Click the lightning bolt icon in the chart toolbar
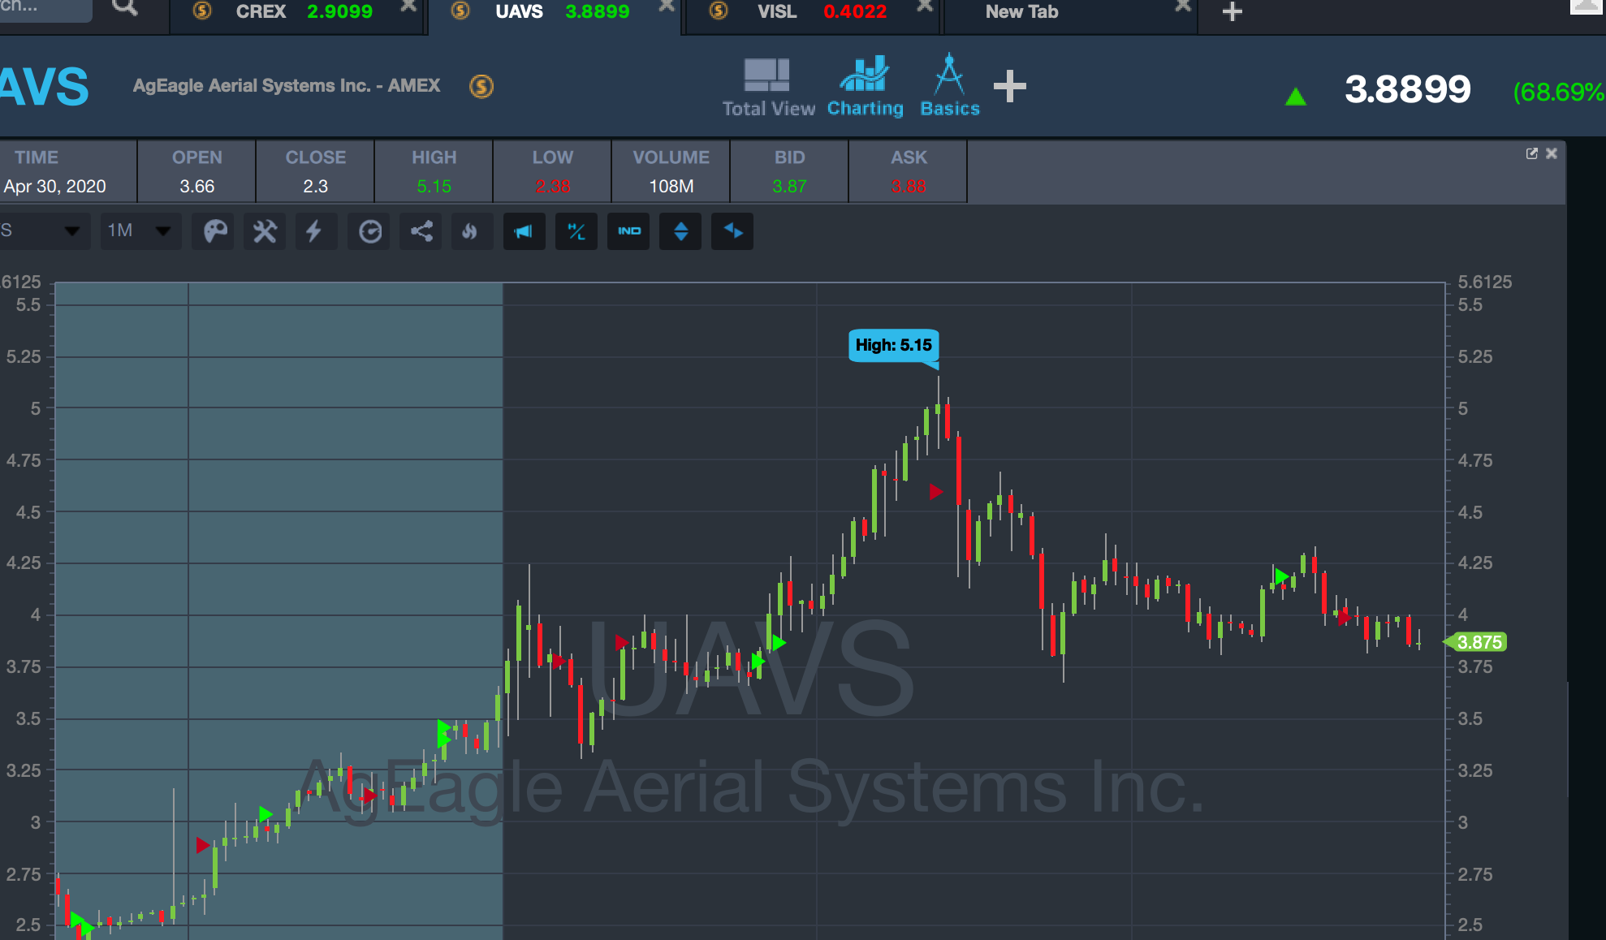 coord(314,231)
